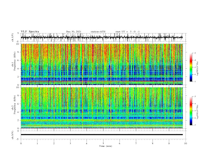Click time axis tick label "6"
This screenshot has height=161, width=209.
tap(120, 143)
